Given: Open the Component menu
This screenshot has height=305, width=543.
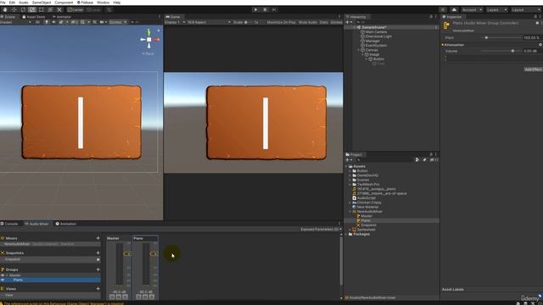Looking at the screenshot, I should tap(64, 3).
